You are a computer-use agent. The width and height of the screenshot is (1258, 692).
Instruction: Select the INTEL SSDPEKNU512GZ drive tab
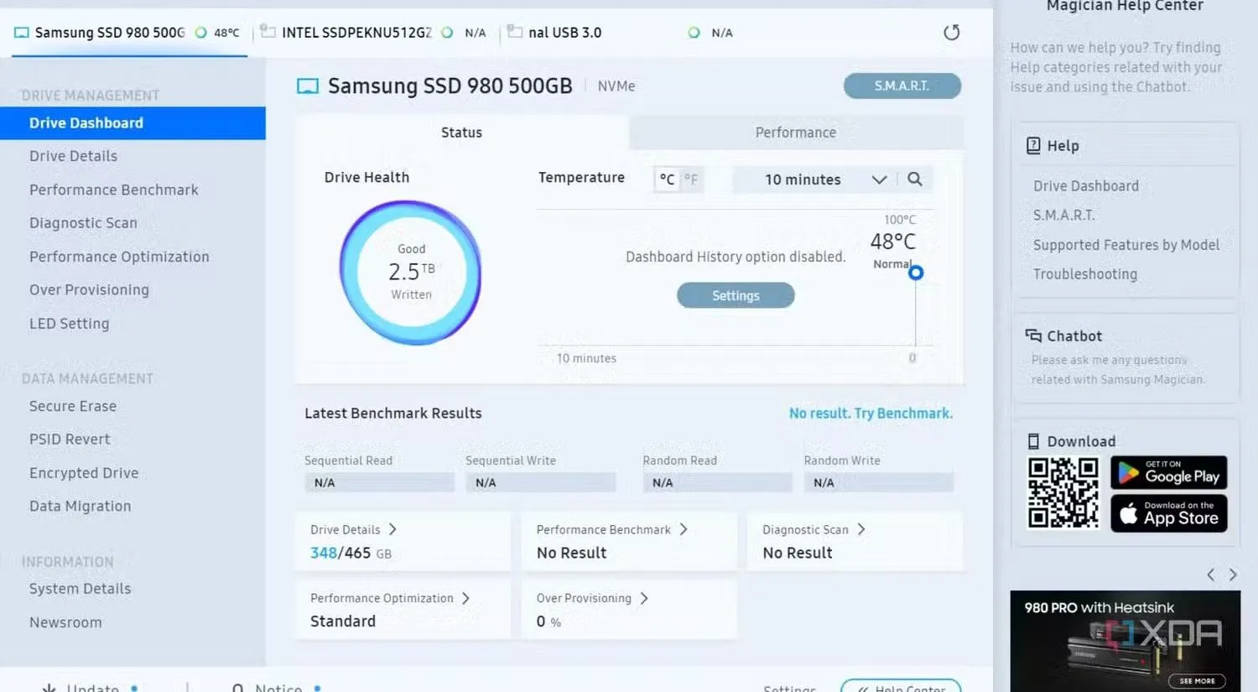click(x=356, y=33)
